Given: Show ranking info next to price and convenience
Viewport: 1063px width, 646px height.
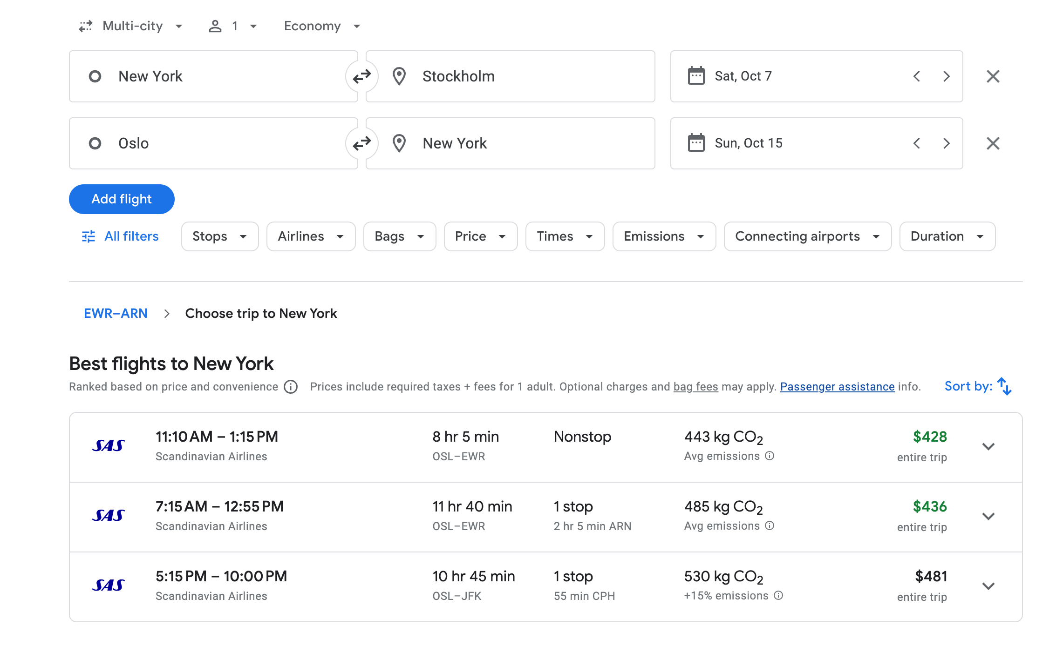Looking at the screenshot, I should click(x=291, y=387).
